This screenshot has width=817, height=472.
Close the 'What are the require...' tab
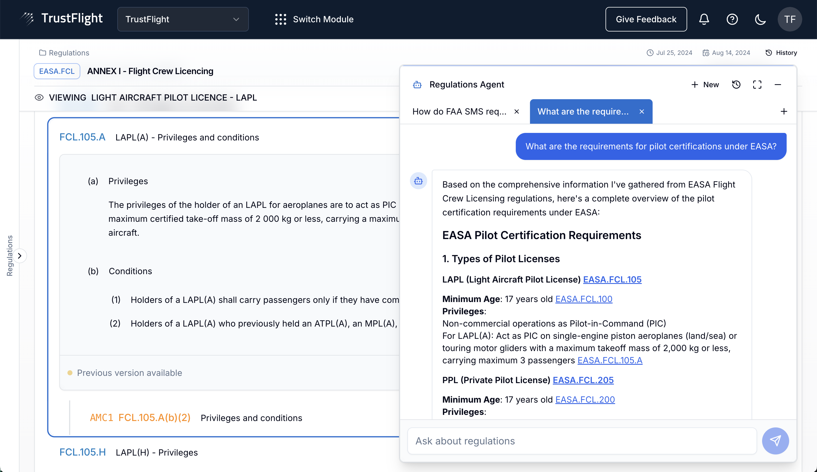point(642,111)
